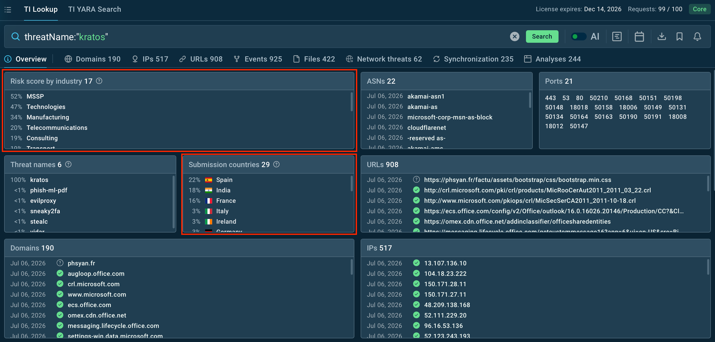Click the help icon beside Risk score by industry
715x342 pixels.
(99, 81)
